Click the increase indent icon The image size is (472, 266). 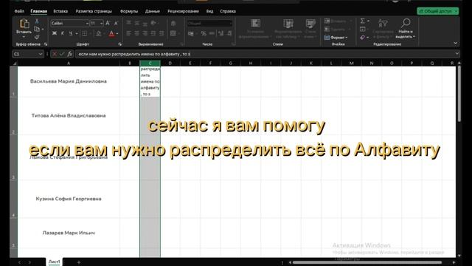coord(162,33)
